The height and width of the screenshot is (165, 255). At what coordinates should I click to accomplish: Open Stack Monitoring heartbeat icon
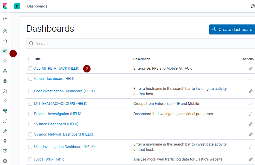pos(5,151)
